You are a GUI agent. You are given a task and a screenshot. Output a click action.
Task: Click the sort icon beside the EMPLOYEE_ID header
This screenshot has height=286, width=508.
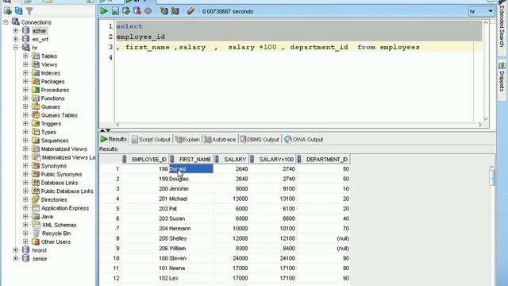[x=125, y=159]
